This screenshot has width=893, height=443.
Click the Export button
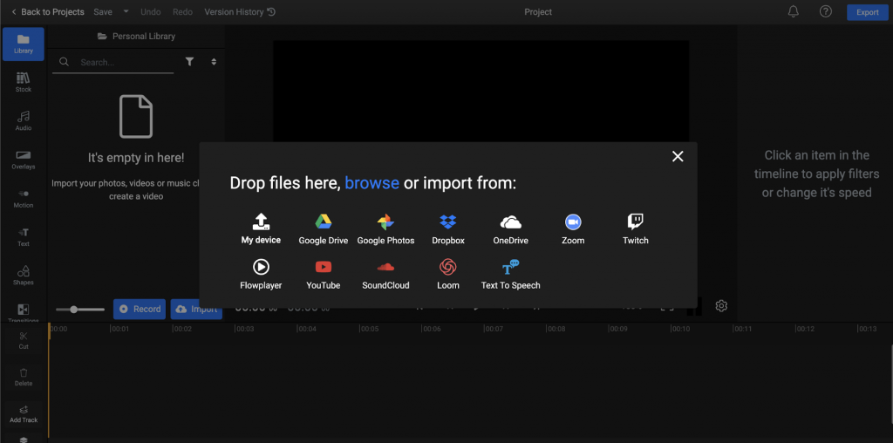click(868, 12)
